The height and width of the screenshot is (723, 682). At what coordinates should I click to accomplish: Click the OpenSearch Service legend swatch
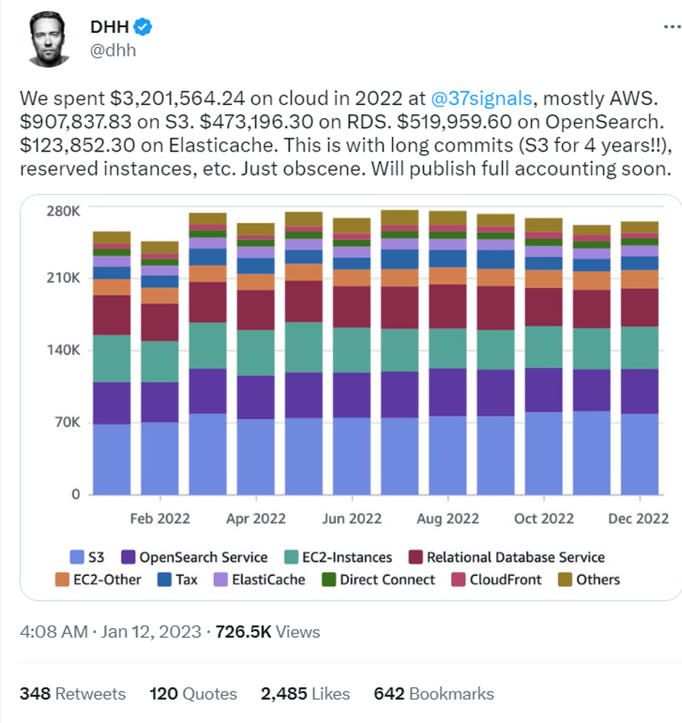tap(128, 558)
